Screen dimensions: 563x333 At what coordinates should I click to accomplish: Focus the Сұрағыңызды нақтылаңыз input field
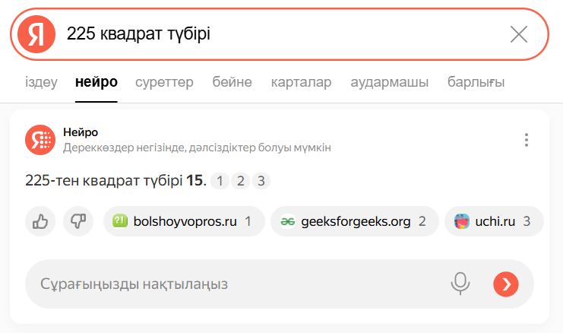pos(228,284)
